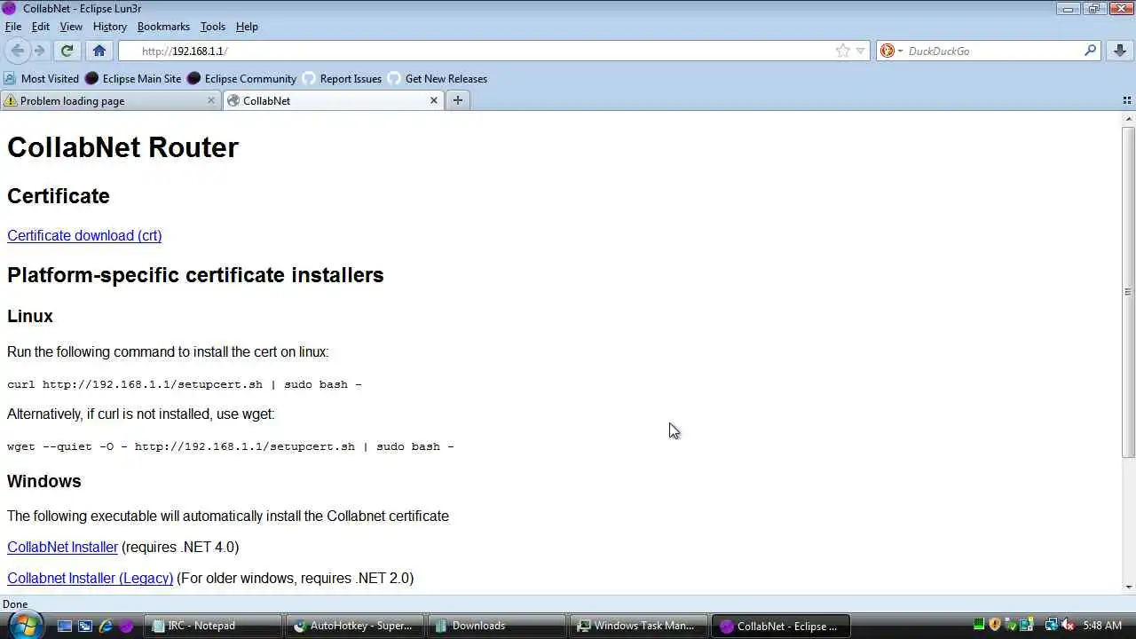
Task: Open the DuckDuckGo search engine selector
Action: point(891,51)
